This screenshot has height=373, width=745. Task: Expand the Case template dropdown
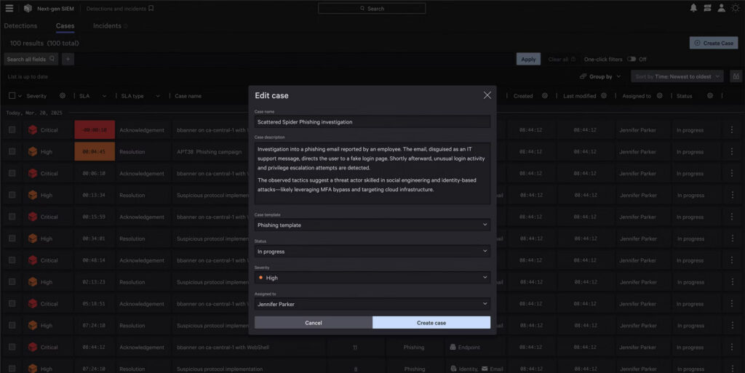[x=372, y=225]
